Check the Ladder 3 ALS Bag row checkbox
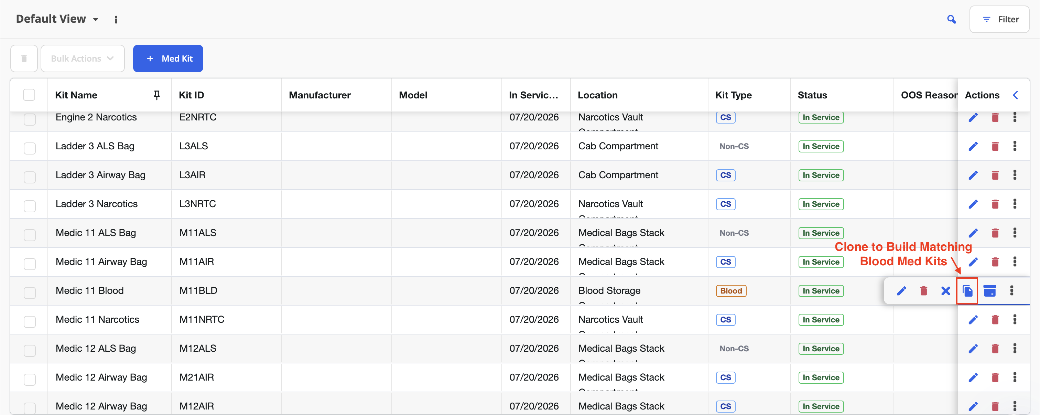 [x=30, y=148]
